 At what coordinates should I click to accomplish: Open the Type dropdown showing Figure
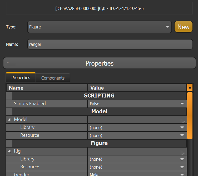pyautogui.click(x=99, y=27)
